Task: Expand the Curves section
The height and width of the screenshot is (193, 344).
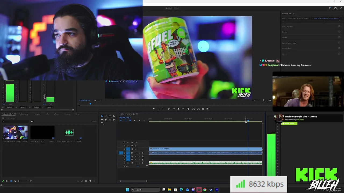Action: pyautogui.click(x=284, y=37)
